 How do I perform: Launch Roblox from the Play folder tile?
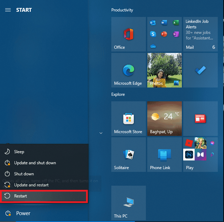(189, 143)
